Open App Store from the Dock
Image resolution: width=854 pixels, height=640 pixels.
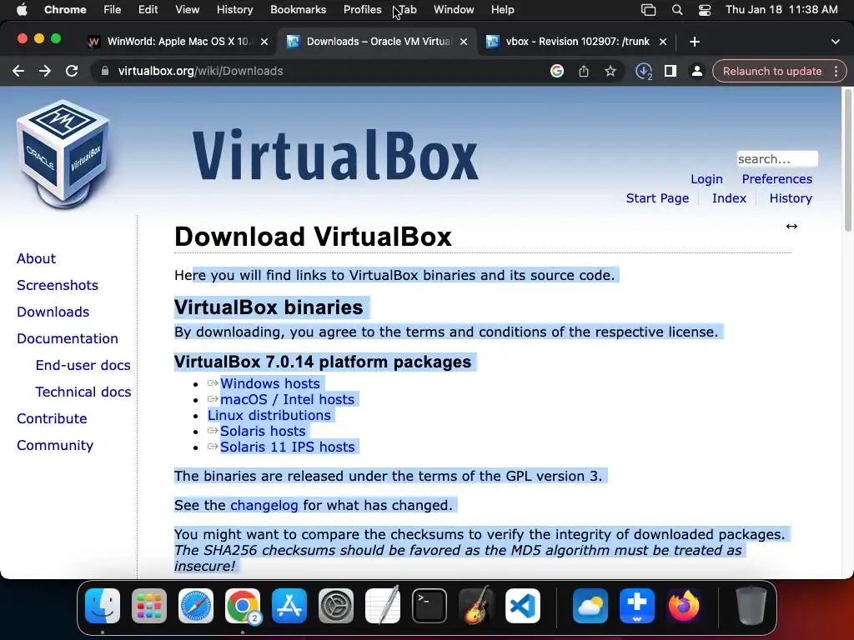289,606
